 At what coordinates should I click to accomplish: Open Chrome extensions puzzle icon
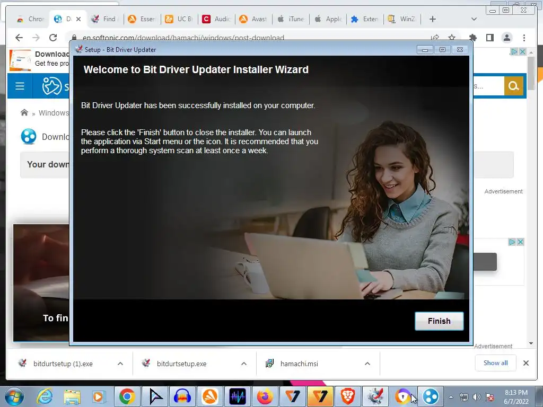pos(472,38)
